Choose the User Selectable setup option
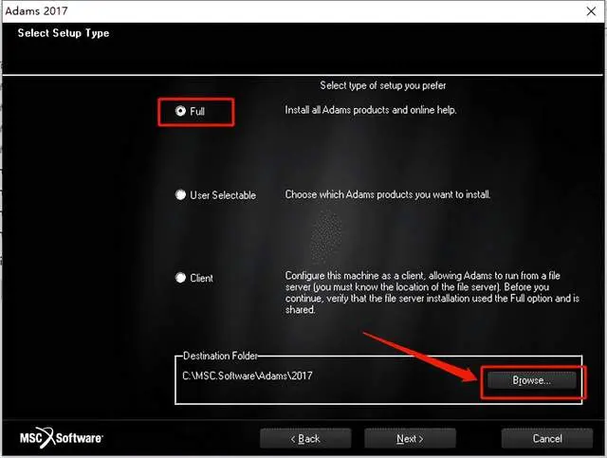The height and width of the screenshot is (458, 607). coord(180,194)
